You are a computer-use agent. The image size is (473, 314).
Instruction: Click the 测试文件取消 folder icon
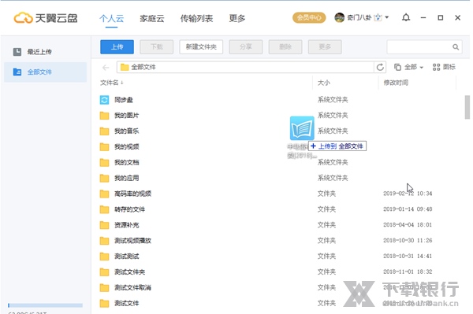(x=104, y=288)
